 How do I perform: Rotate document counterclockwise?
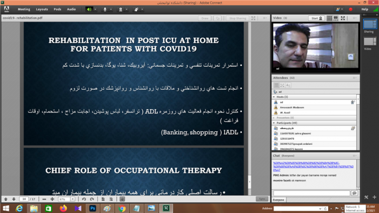click(84, 199)
